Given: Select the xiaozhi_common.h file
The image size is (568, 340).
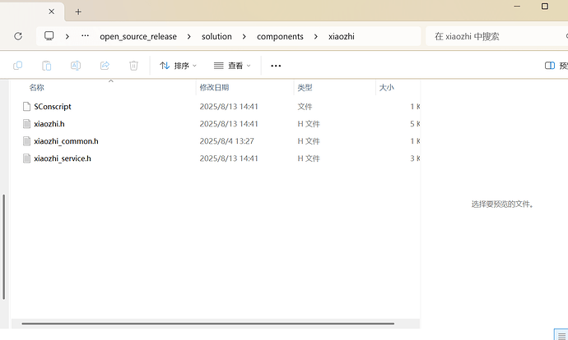Looking at the screenshot, I should coord(66,141).
